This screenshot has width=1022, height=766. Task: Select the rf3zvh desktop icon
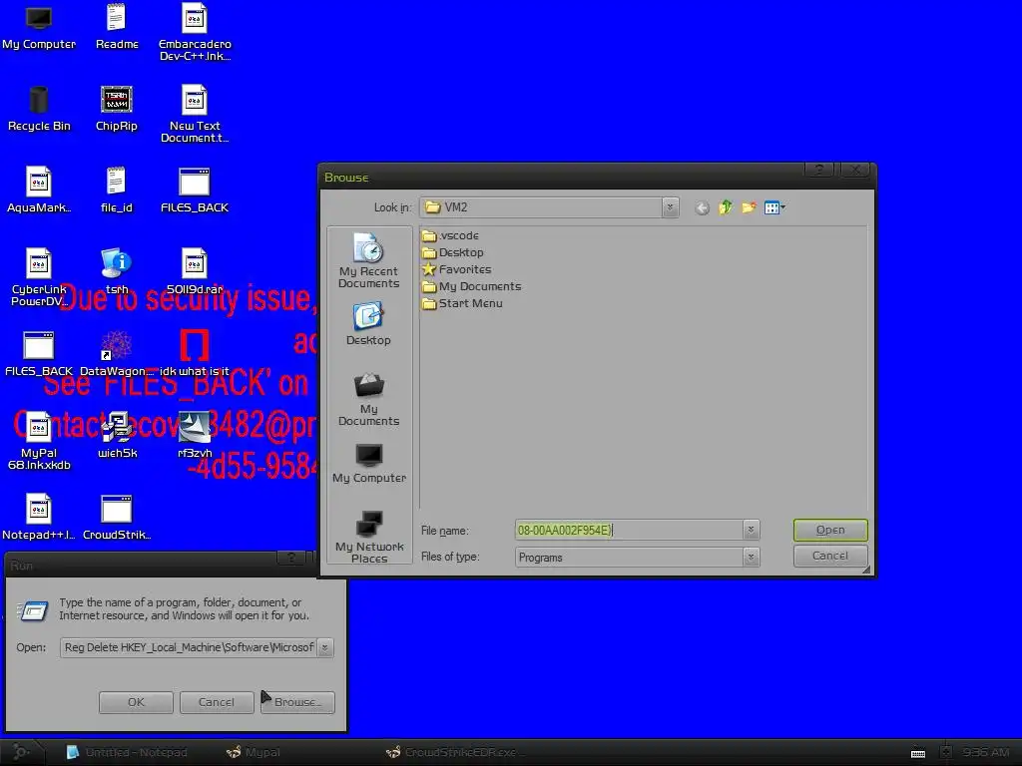point(195,436)
